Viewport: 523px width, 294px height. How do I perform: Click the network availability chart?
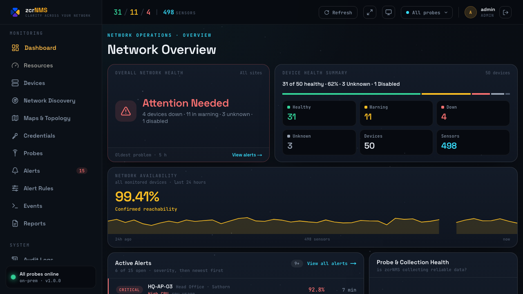(313, 225)
